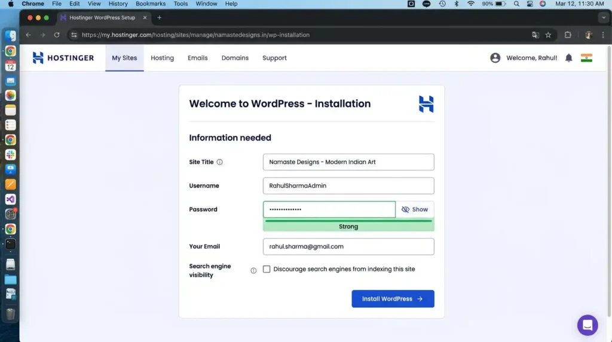
Task: Open the Bookmarks menu
Action: (x=151, y=4)
